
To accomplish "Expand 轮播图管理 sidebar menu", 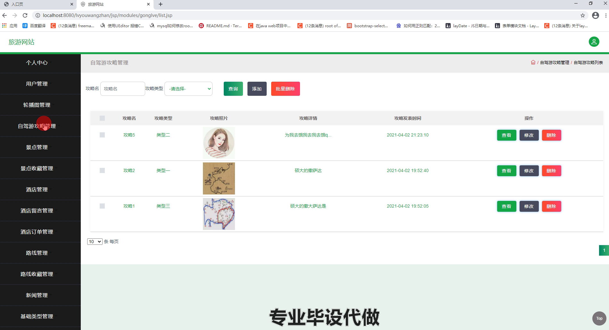I will [x=37, y=105].
